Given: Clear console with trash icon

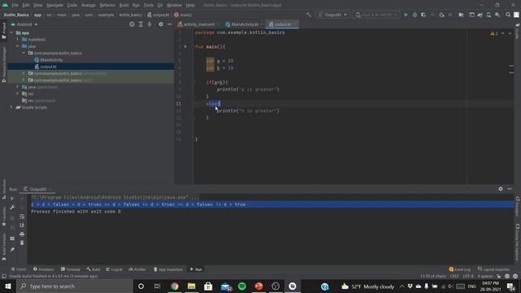Looking at the screenshot, I should 22,243.
